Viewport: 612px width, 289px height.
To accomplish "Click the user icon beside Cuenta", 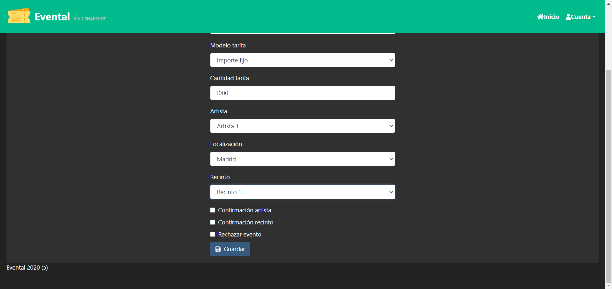I will point(568,17).
